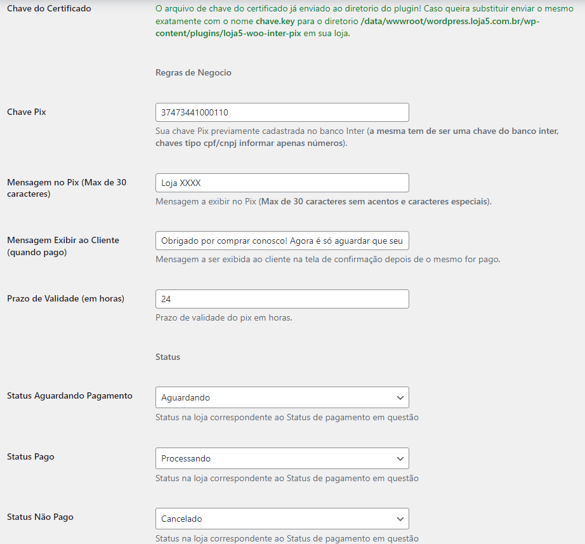Screen dimensions: 585x544
Task: Click the Chave Pix input field
Action: coord(282,112)
